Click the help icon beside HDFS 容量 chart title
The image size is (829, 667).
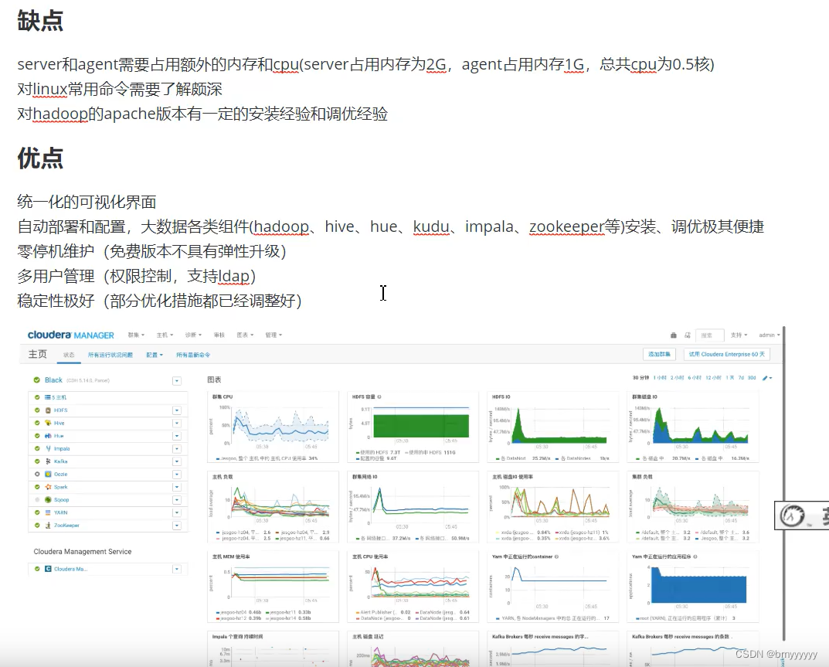(379, 396)
